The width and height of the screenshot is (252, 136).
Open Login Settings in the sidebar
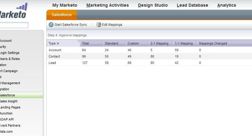point(9,53)
